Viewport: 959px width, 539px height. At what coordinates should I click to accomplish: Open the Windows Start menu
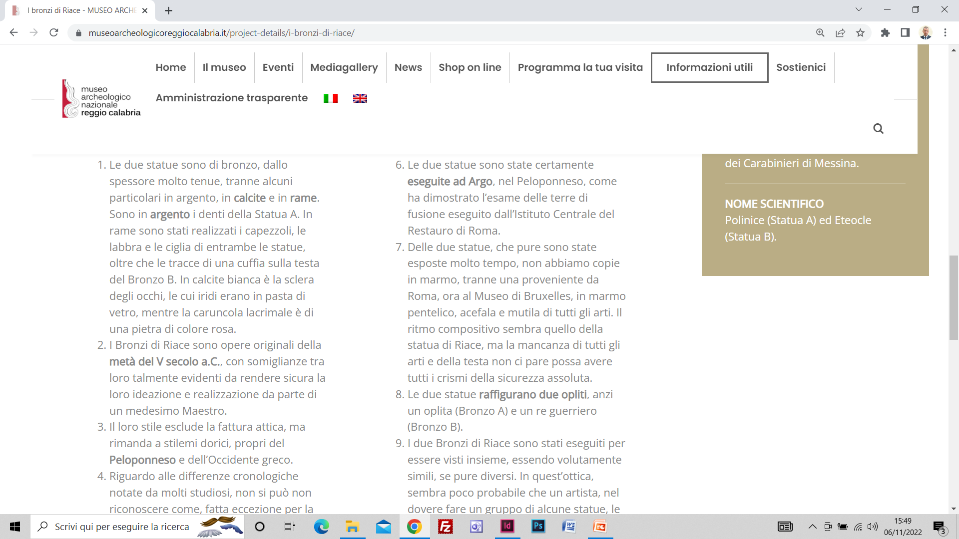coord(15,527)
